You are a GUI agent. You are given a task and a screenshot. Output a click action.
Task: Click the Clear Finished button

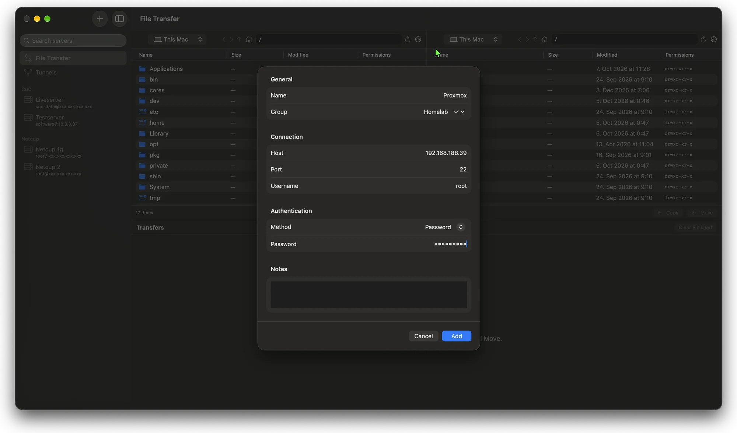pyautogui.click(x=695, y=228)
